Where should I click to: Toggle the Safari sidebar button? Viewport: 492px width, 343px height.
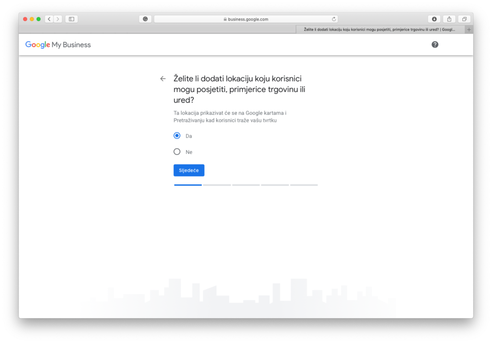72,19
